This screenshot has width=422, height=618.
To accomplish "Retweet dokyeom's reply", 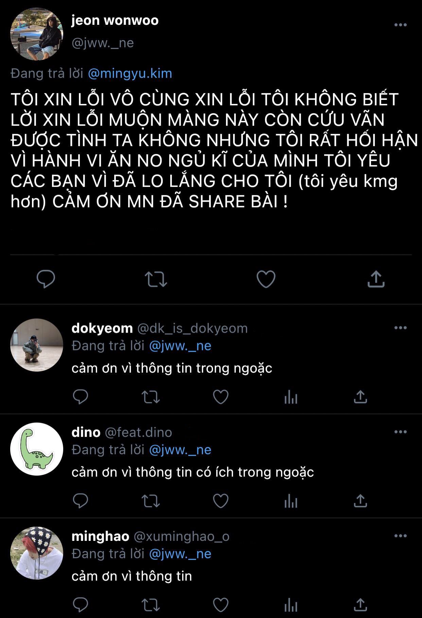I will point(151,397).
